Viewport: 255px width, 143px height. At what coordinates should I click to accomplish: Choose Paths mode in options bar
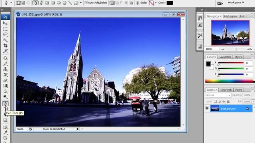click(23, 3)
